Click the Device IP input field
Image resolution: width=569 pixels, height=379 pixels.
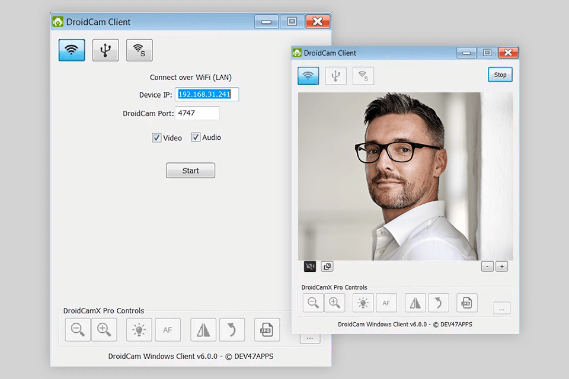207,95
